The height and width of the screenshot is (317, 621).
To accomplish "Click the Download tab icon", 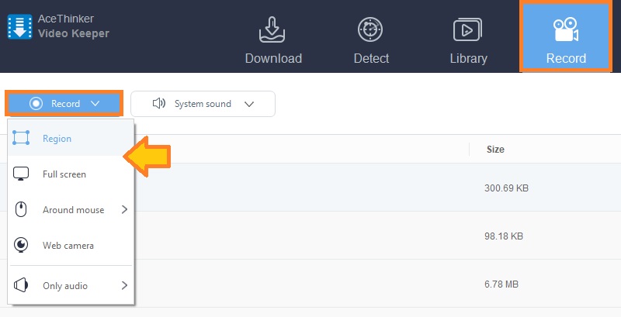I will (273, 30).
